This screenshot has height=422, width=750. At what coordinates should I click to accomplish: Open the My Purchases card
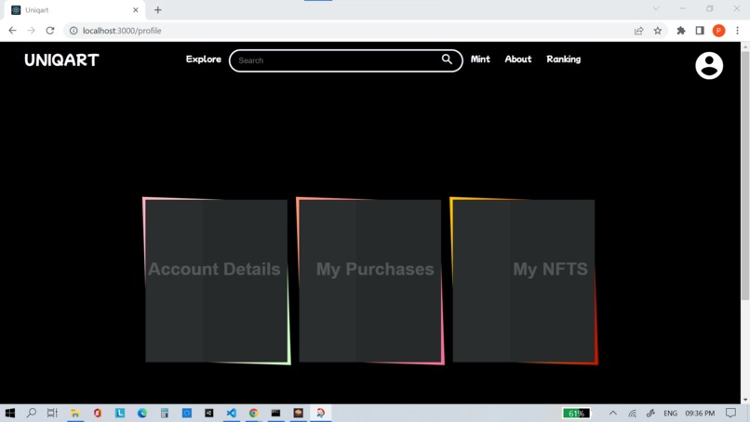pos(369,281)
